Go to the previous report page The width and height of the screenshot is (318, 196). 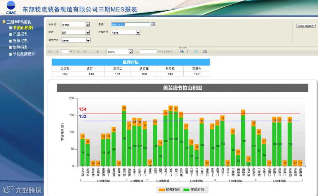click(57, 51)
